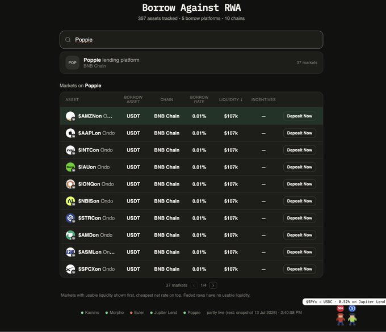Sort by the Borrow Rate column header

click(x=199, y=99)
